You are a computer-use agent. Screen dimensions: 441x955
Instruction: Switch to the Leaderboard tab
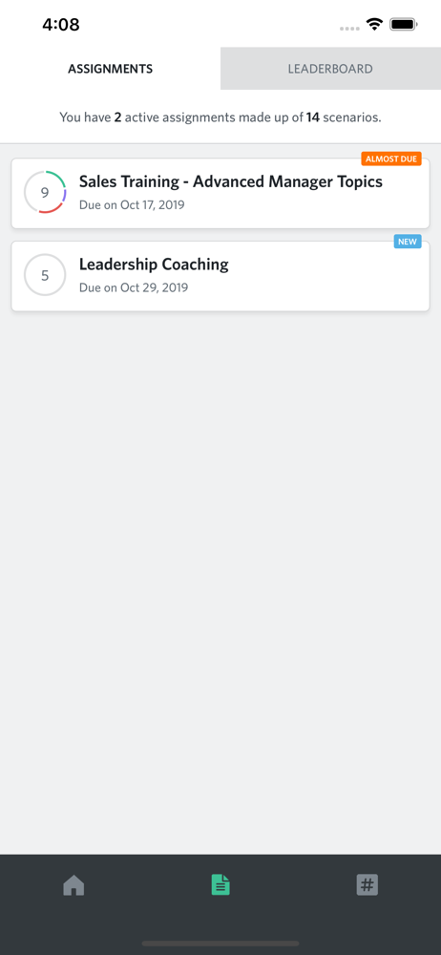click(330, 68)
